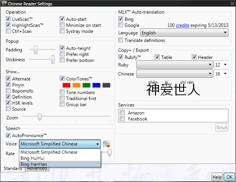Click the Stickiness slider handle
Image resolution: width=236 pixels, height=182 pixels.
point(53,60)
